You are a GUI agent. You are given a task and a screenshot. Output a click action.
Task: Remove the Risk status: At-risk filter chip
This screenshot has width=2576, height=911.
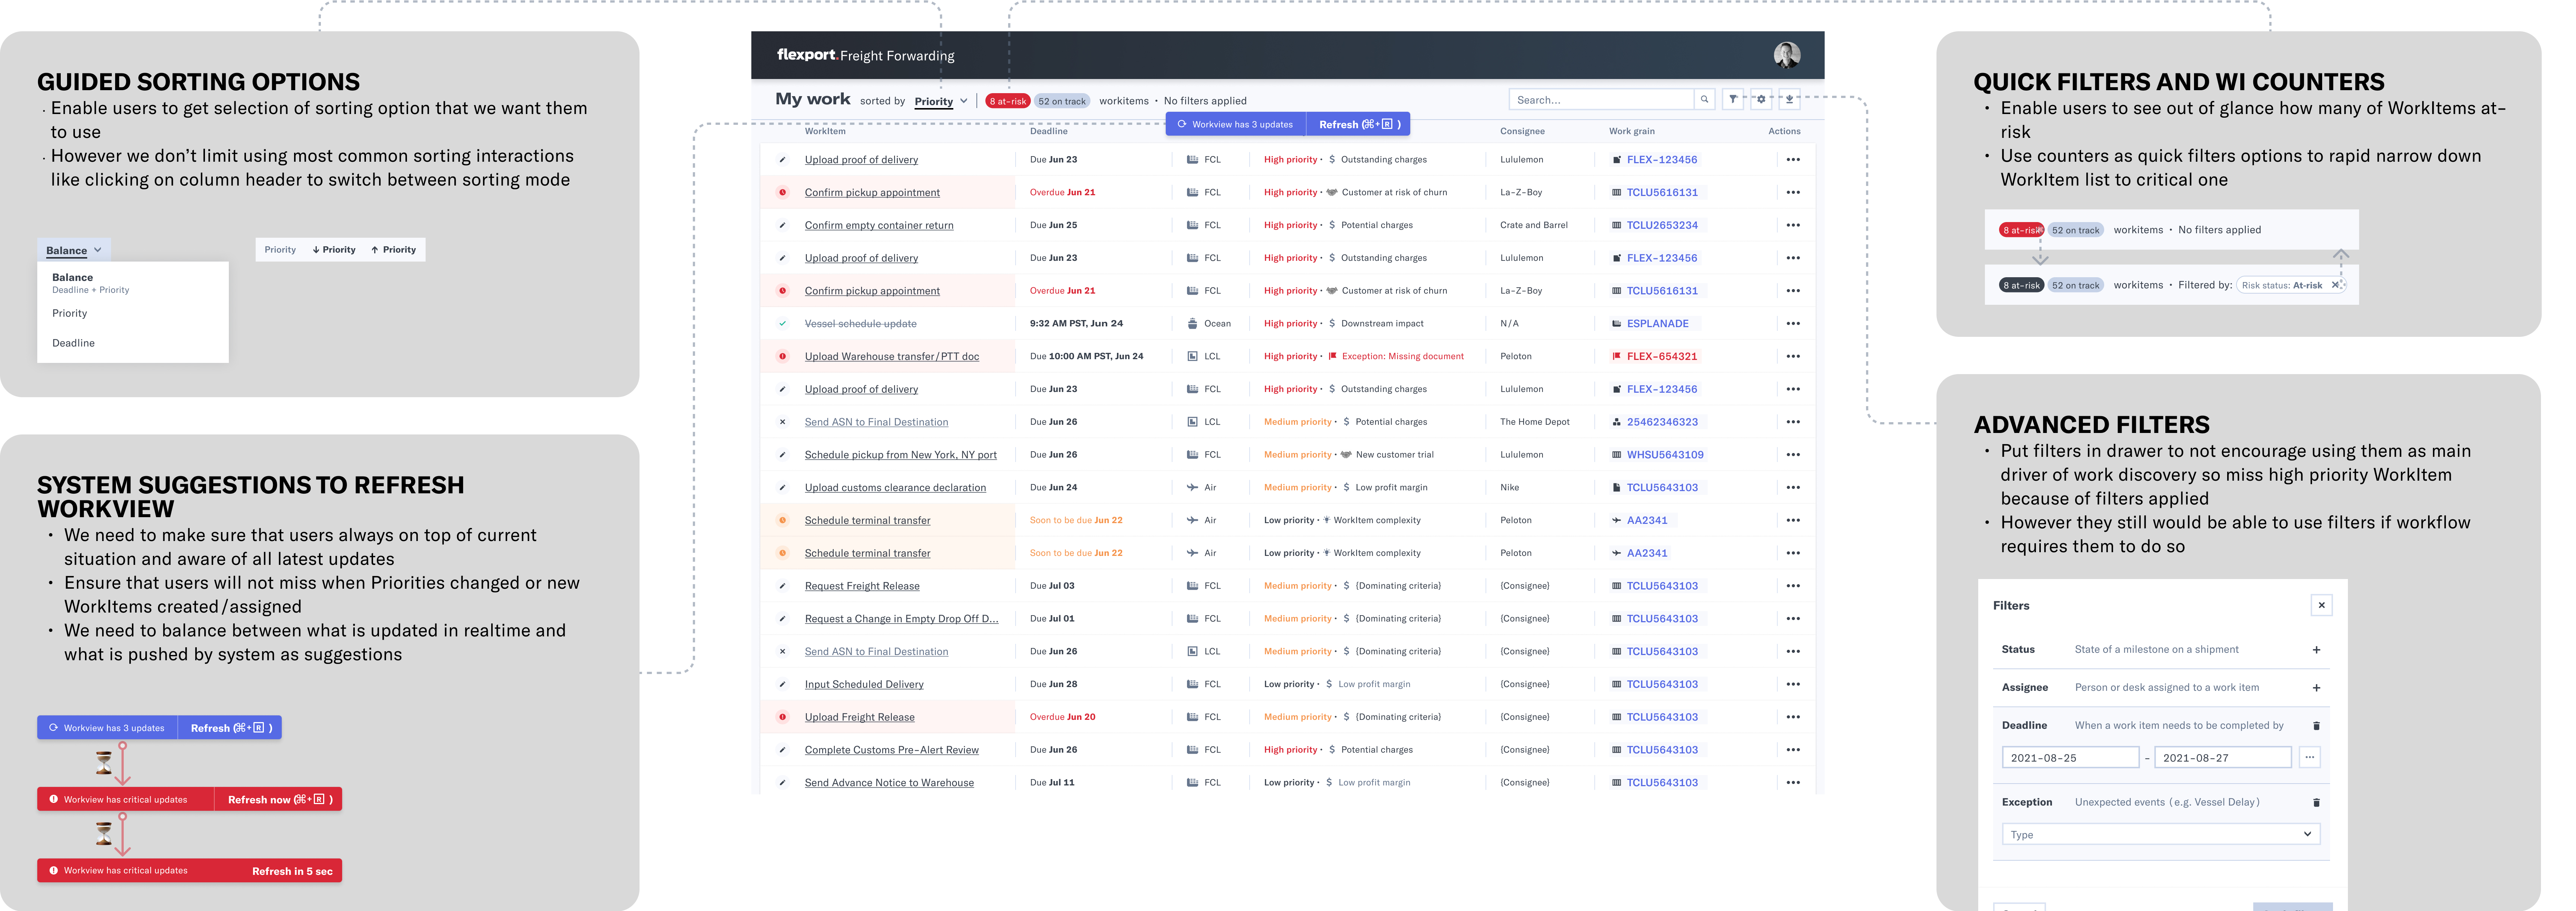pos(2335,285)
